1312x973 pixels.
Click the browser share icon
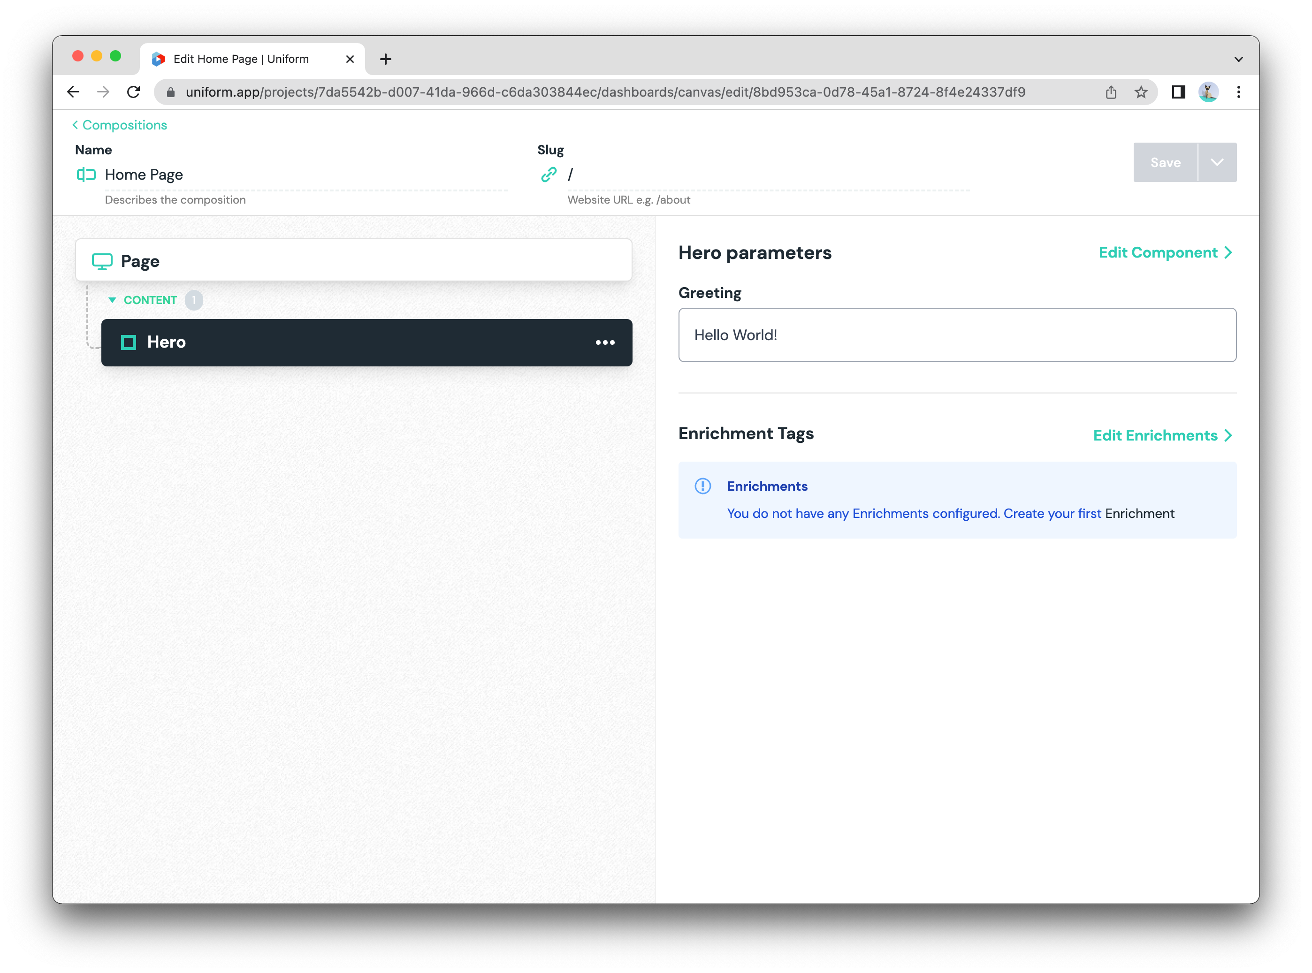(1111, 92)
